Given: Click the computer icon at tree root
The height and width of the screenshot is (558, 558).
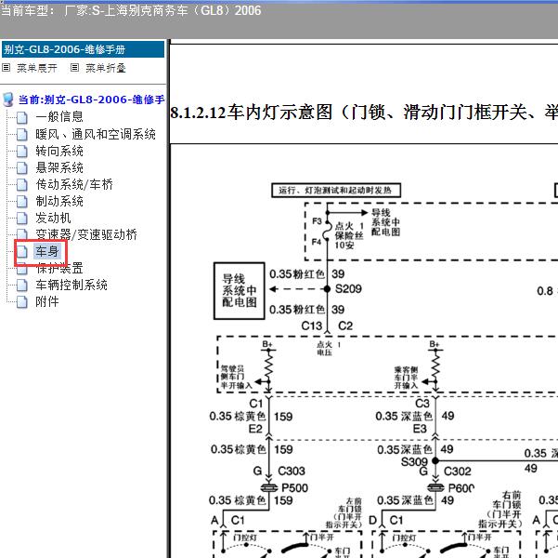Looking at the screenshot, I should pos(7,100).
